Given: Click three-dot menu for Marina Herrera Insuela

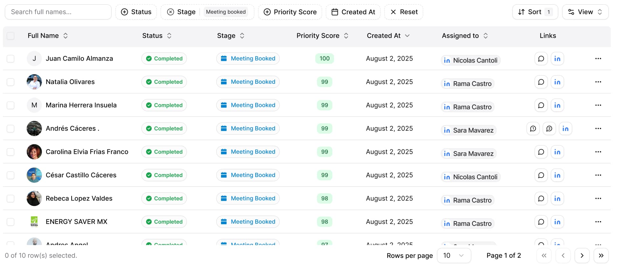Looking at the screenshot, I should point(598,105).
